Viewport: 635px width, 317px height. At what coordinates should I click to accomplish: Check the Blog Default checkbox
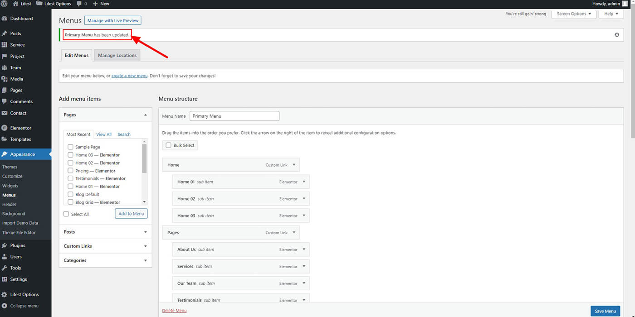[70, 194]
